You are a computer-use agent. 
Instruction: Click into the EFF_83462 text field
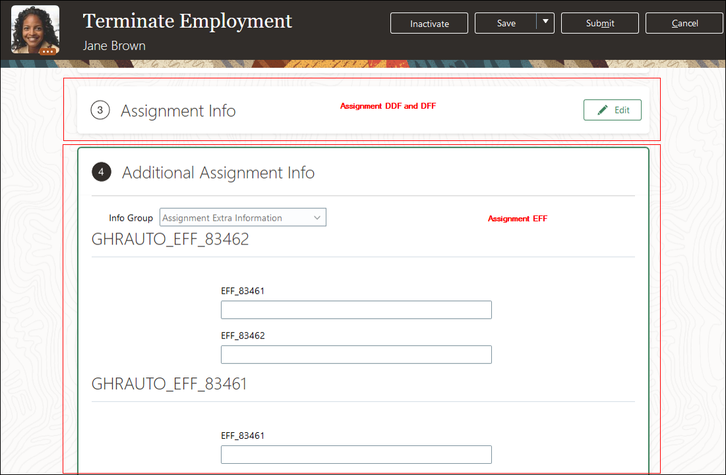tap(356, 354)
